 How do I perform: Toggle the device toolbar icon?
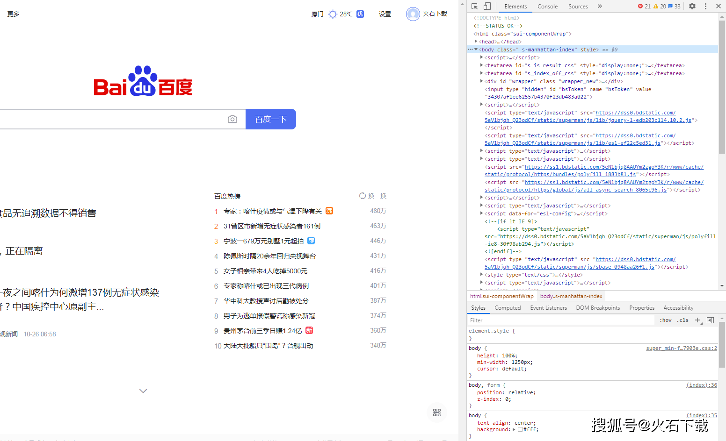click(487, 6)
